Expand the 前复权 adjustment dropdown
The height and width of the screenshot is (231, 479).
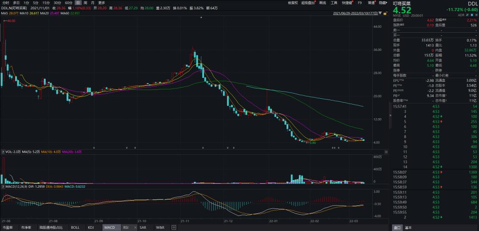click(x=292, y=3)
